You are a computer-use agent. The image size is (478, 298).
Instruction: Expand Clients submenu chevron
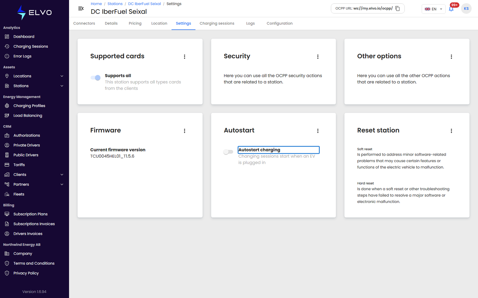tap(62, 175)
